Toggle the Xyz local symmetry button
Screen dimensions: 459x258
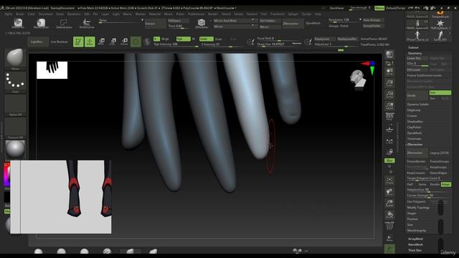click(x=389, y=161)
